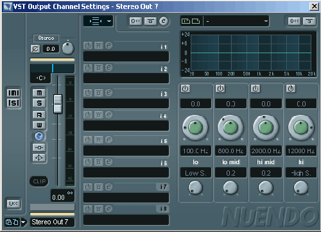This screenshot has width=321, height=232.
Task: Open the editor for insert slot i1
Action: [x=108, y=46]
